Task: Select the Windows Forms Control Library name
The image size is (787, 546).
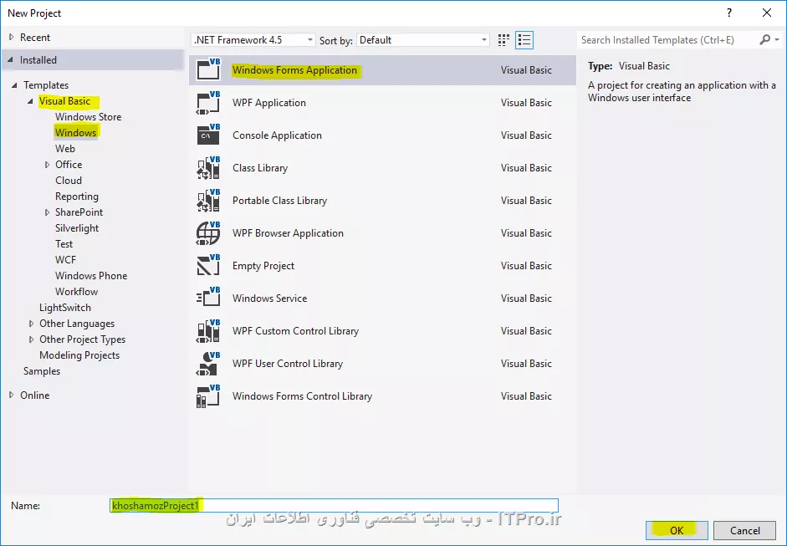Action: [302, 396]
